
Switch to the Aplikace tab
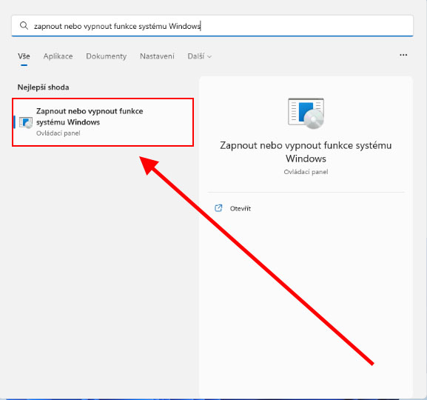click(58, 56)
